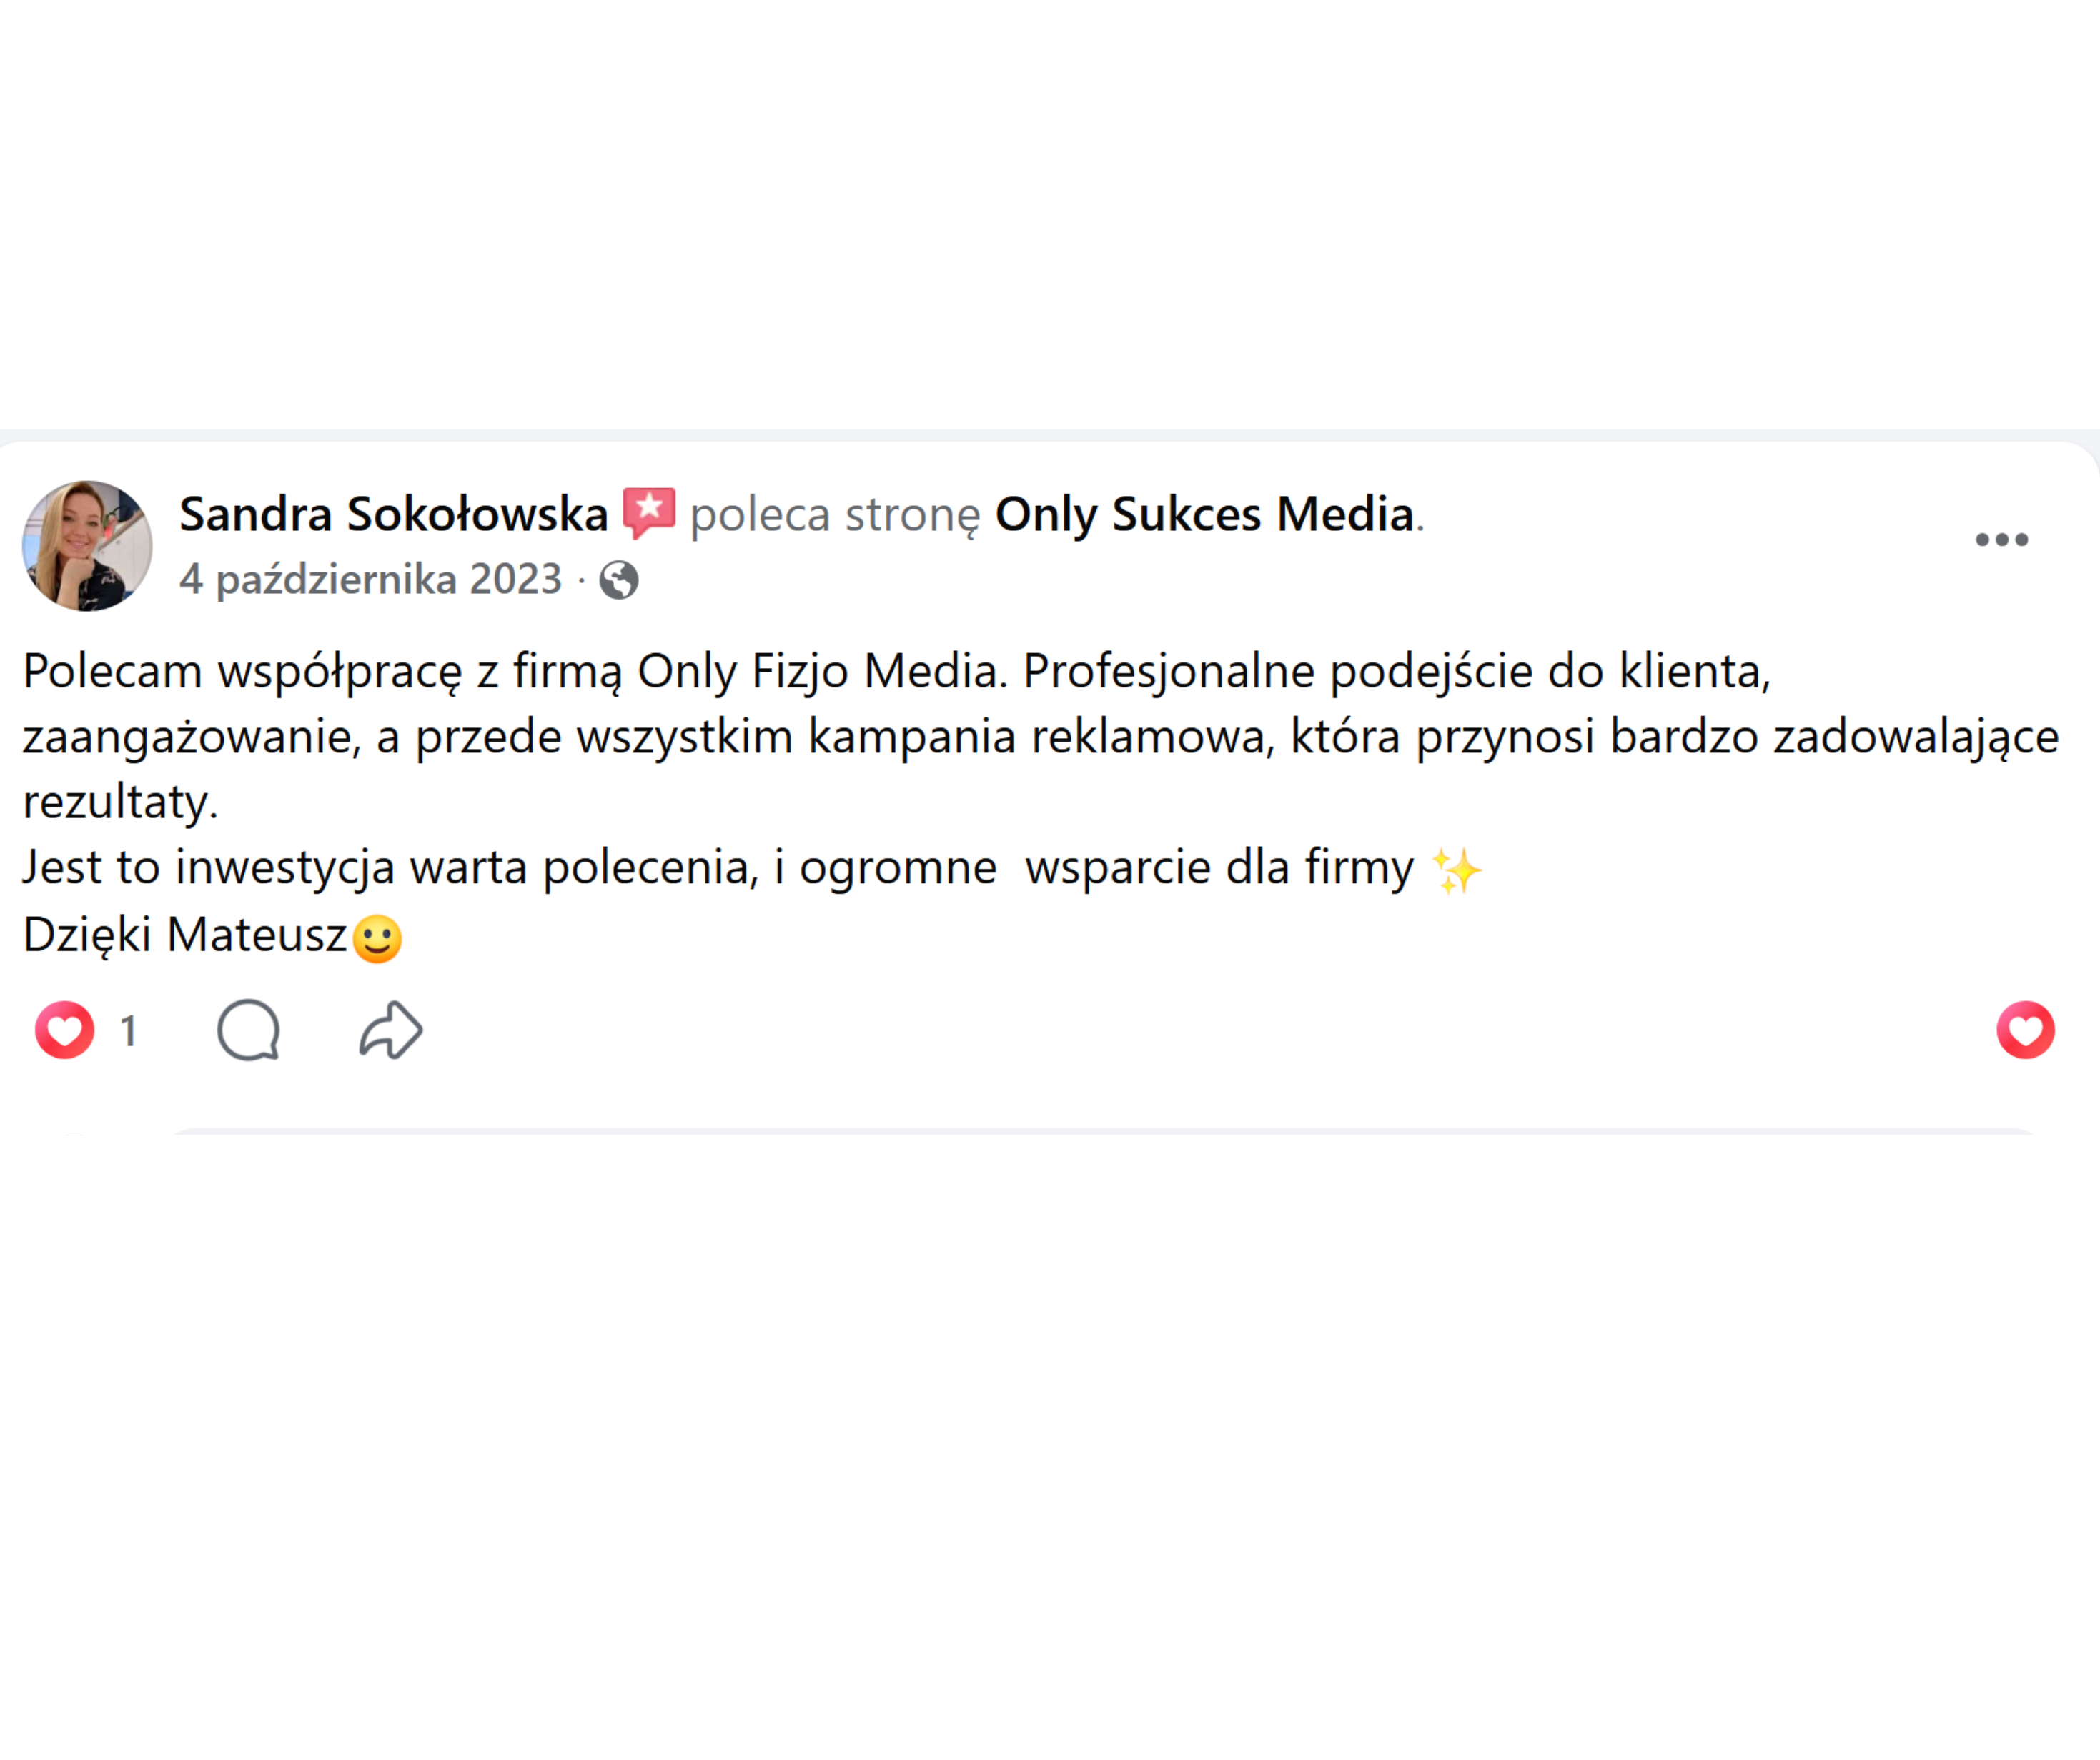Image resolution: width=2100 pixels, height=1760 pixels.
Task: Open the post timestamp 4 października 2023
Action: [x=371, y=579]
